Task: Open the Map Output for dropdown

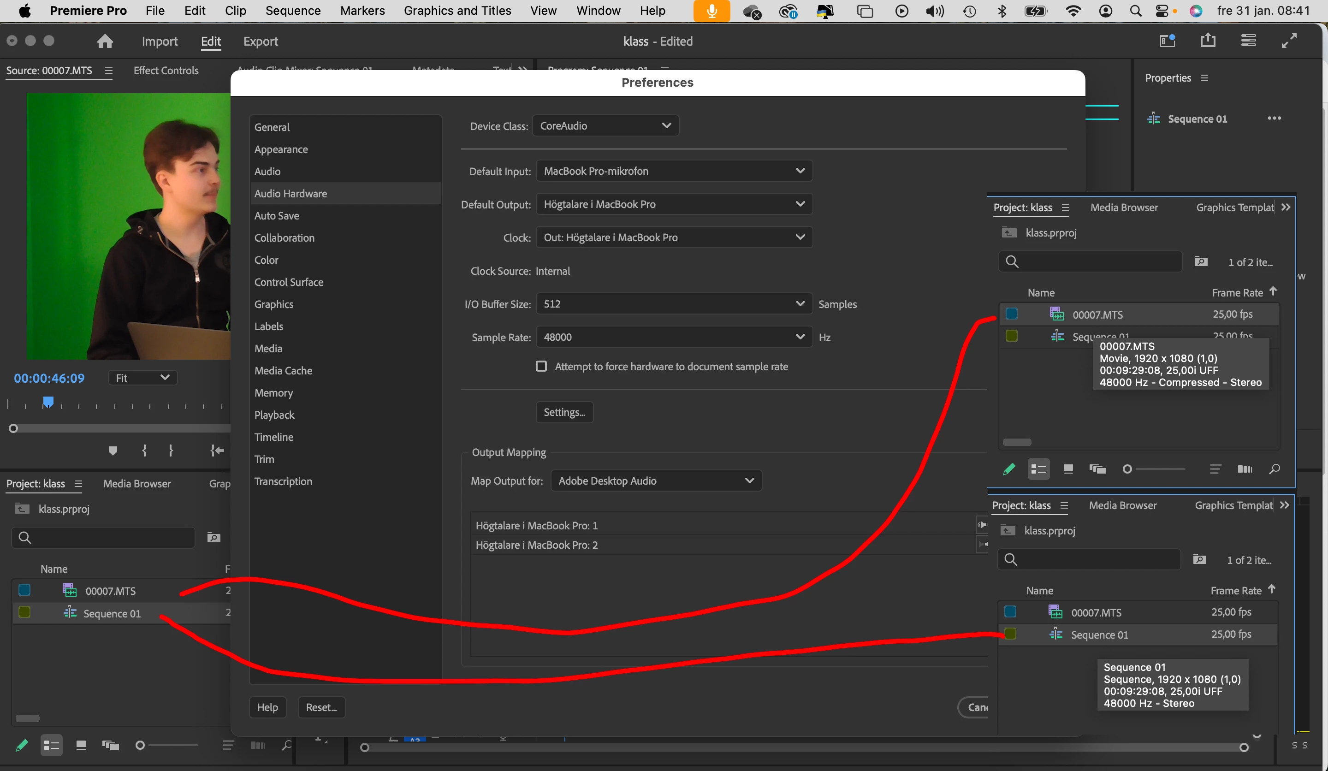Action: point(656,480)
